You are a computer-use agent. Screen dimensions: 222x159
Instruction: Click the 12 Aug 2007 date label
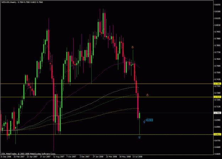pyautogui.click(x=59, y=157)
